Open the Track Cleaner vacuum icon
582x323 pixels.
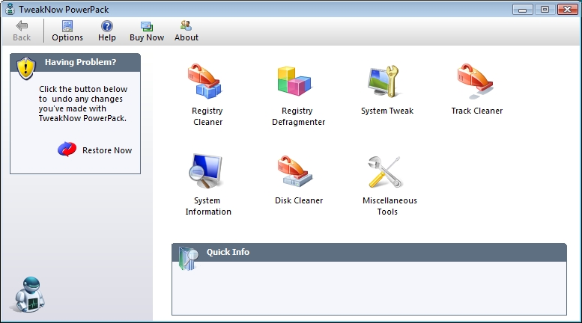point(476,81)
